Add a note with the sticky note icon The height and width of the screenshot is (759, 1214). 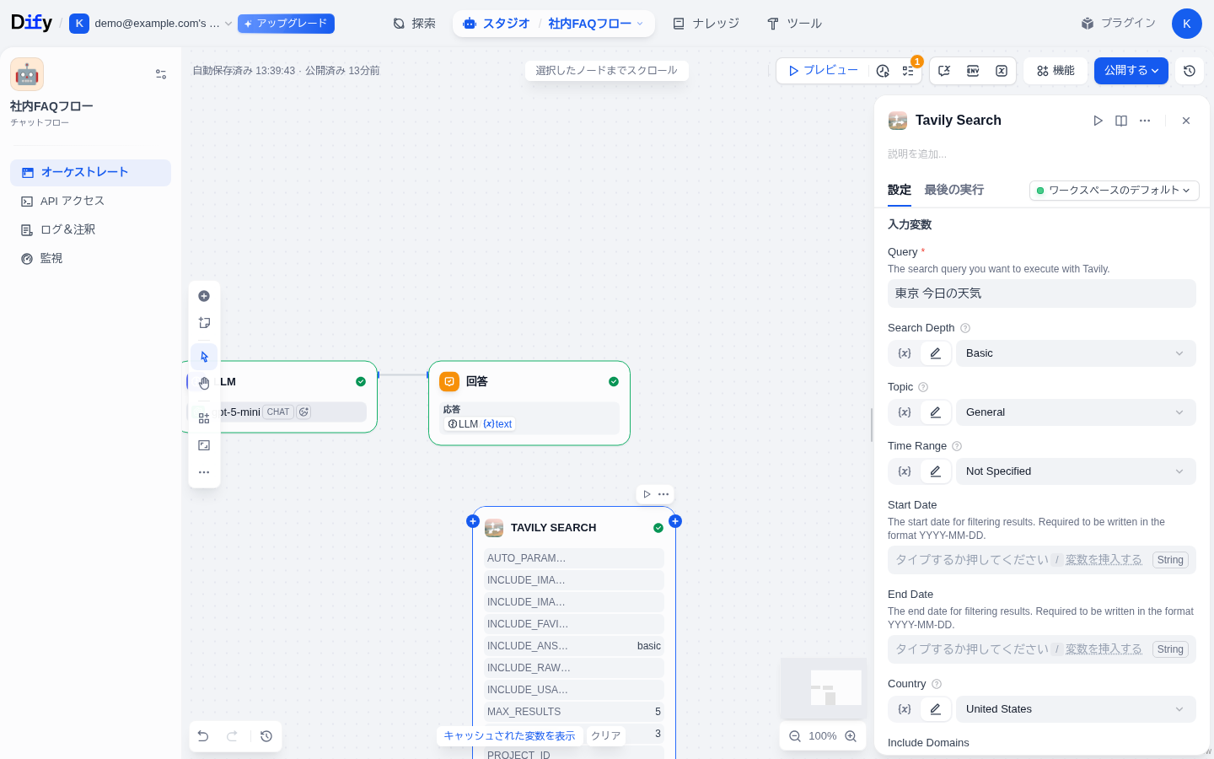point(204,323)
